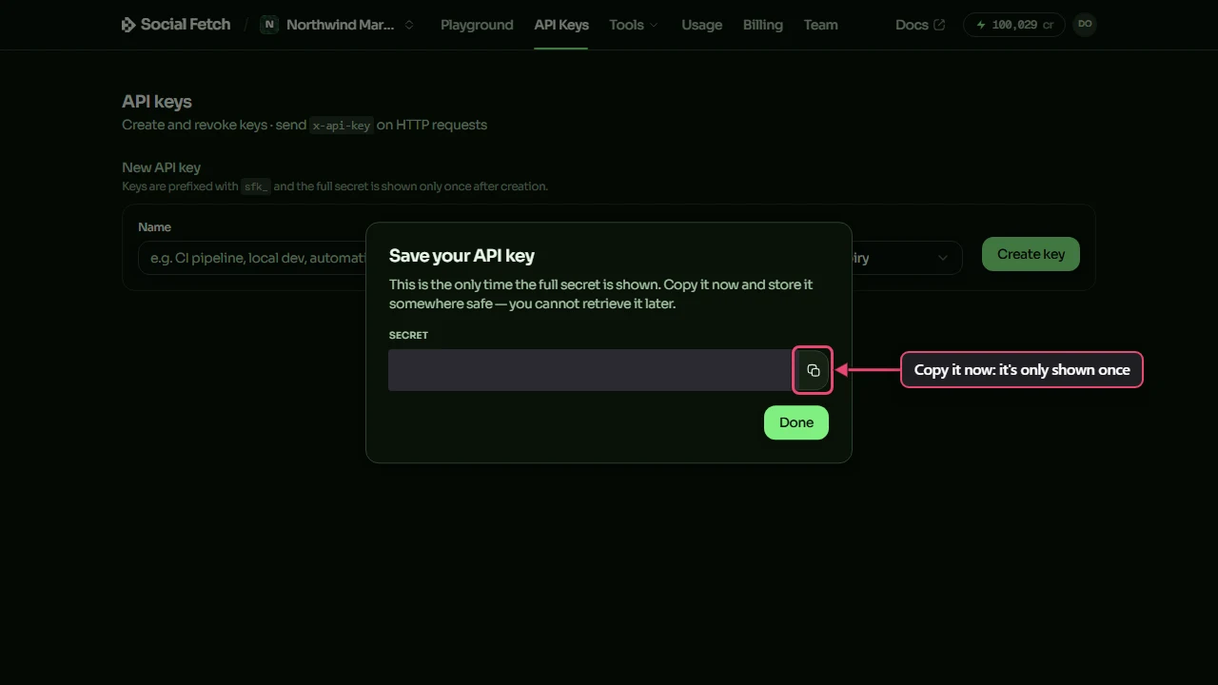This screenshot has width=1218, height=685.
Task: Expand the Tools menu
Action: 634,25
